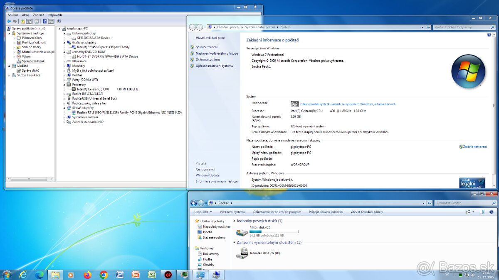Click the C: drive free space bar
499x280 pixels.
[x=274, y=231]
